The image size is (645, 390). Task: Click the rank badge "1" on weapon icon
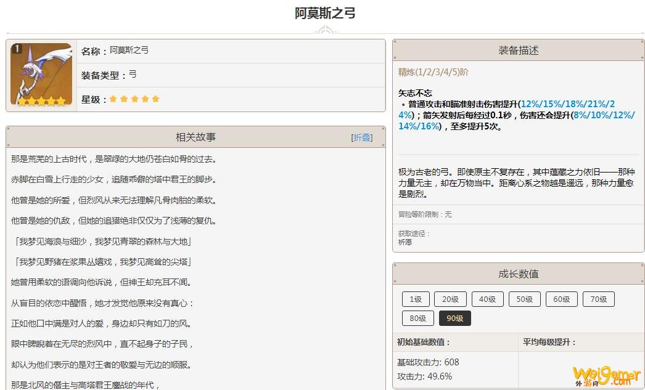[x=17, y=49]
